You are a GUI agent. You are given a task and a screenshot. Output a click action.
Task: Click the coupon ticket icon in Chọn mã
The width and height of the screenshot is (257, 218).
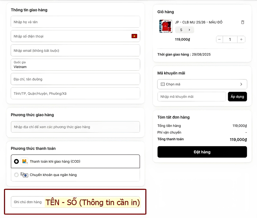point(163,84)
